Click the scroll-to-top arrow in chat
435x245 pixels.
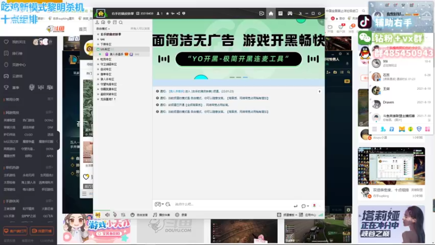click(319, 91)
